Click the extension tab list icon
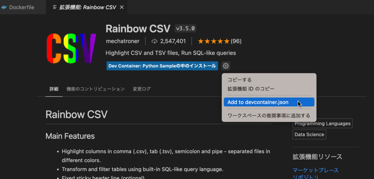The width and height of the screenshot is (374, 179). (x=54, y=7)
